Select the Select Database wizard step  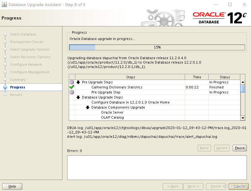click(x=23, y=34)
